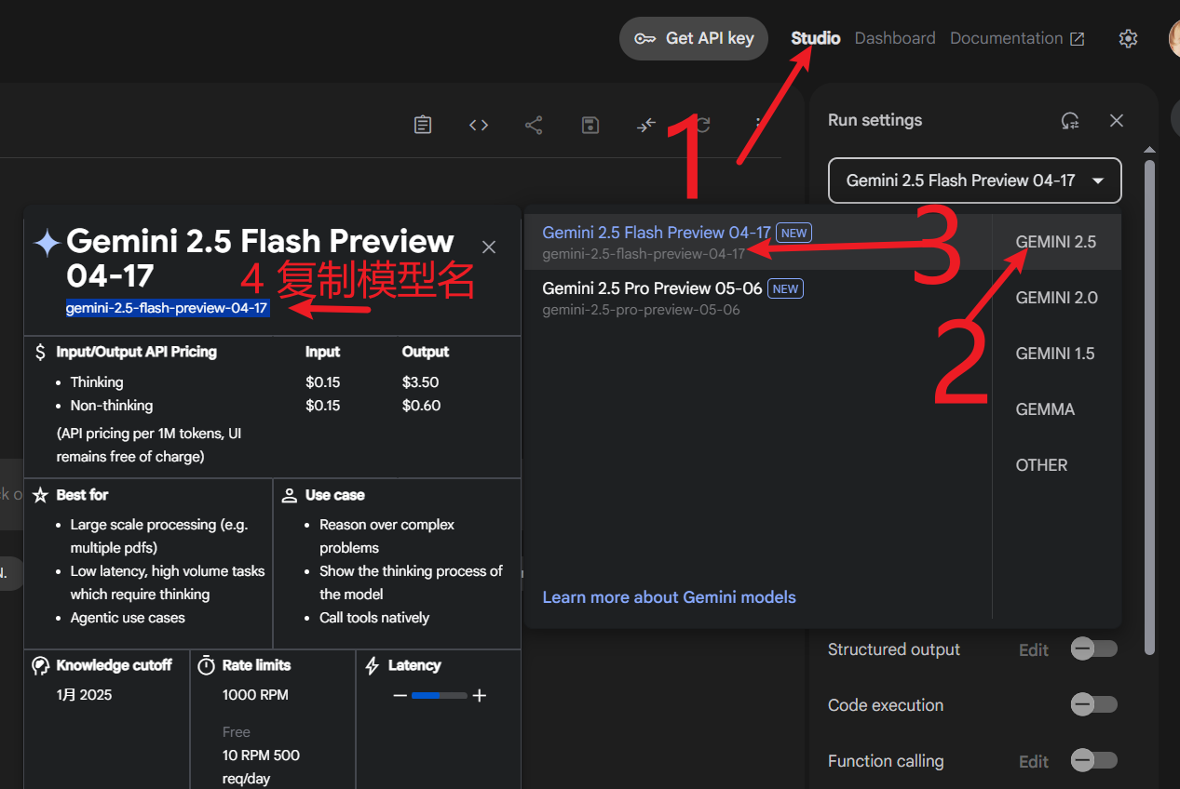
Task: Click the Non-thinking output price $0.60
Action: click(421, 406)
